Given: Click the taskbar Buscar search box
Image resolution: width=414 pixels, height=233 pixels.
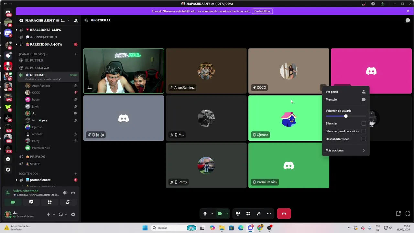Looking at the screenshot, I should click(x=174, y=228).
